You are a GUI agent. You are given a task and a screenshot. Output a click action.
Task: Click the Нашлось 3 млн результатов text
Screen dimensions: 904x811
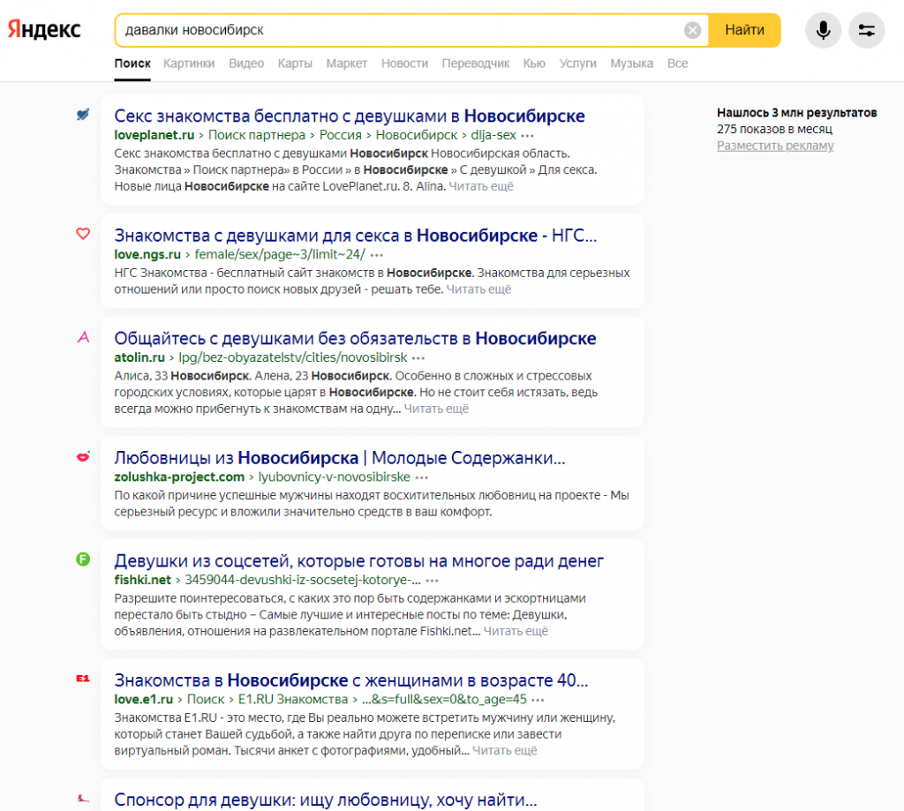[797, 113]
